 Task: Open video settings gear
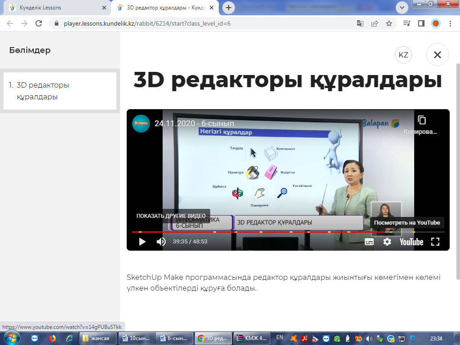point(387,242)
